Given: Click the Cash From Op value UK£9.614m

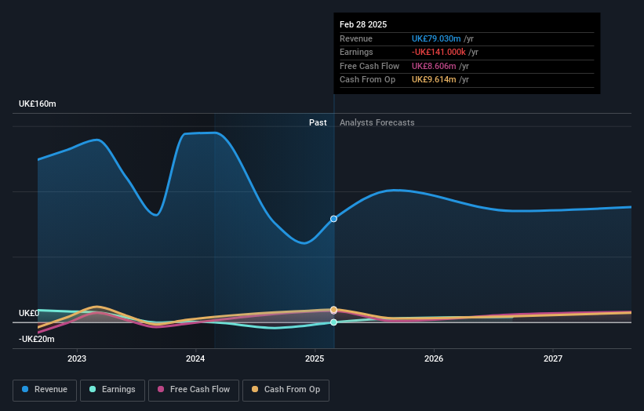Looking at the screenshot, I should [434, 80].
